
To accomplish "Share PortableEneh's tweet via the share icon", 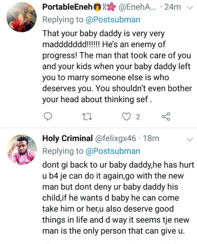I will (166, 117).
